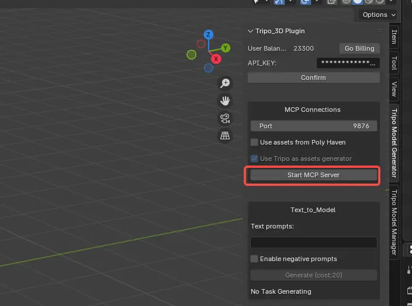Grab the Tripo_3D panel drag-handle dots

click(378, 31)
